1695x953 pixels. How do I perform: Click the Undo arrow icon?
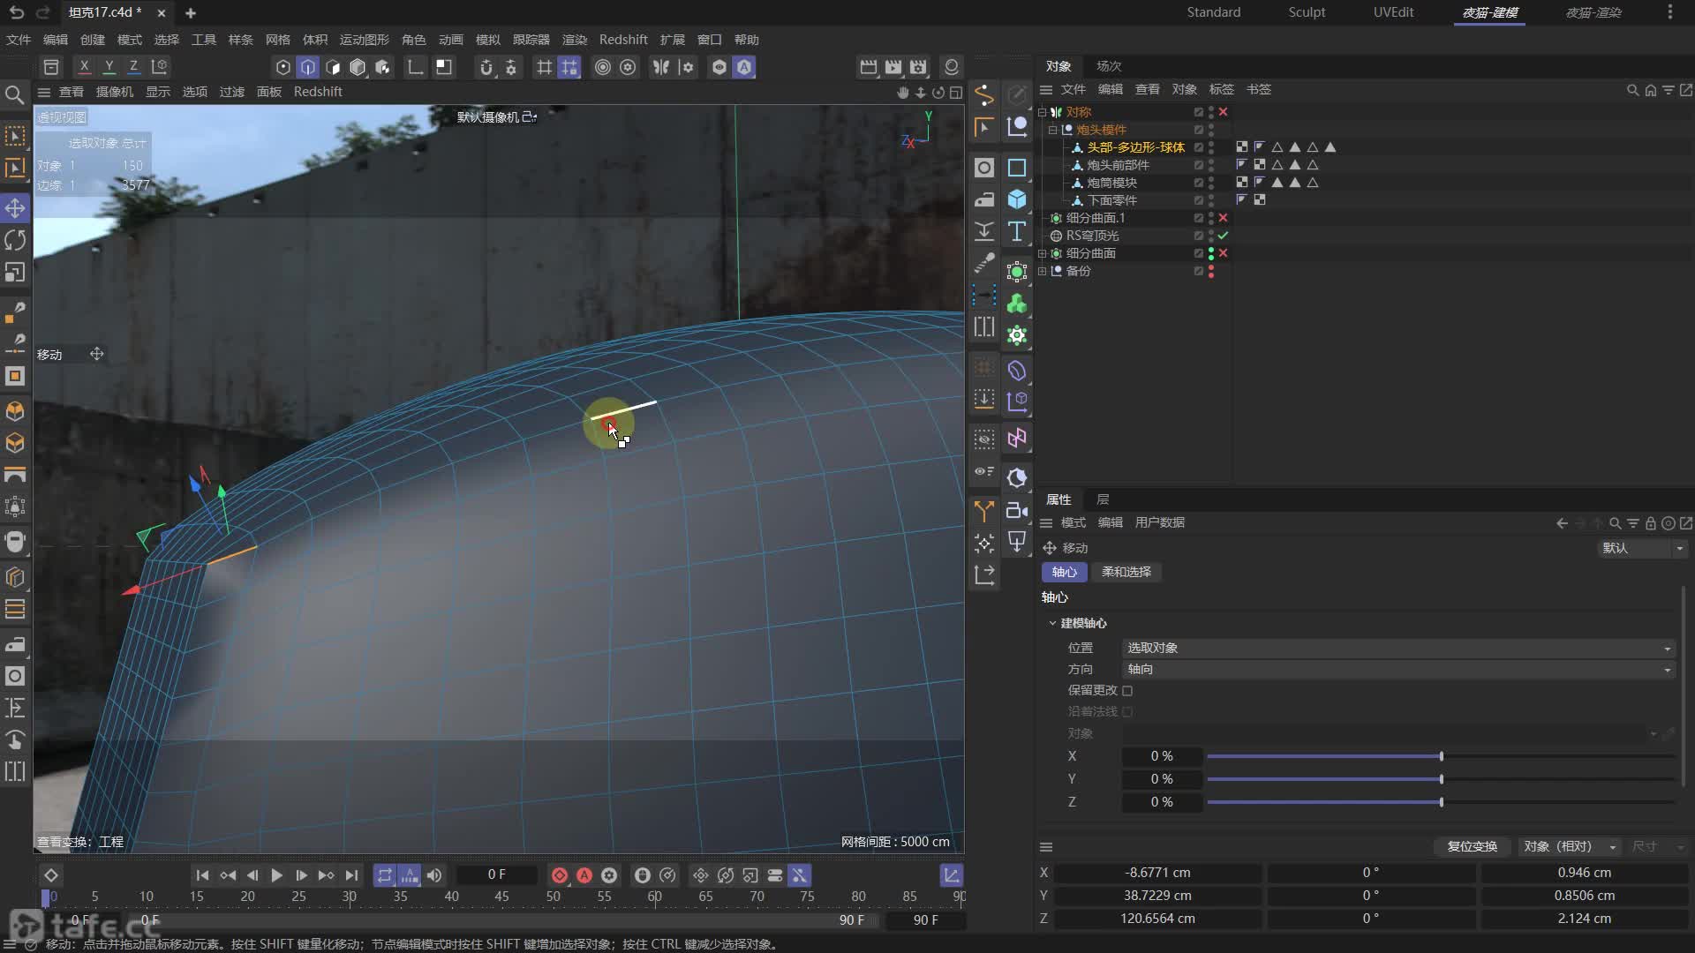17,12
